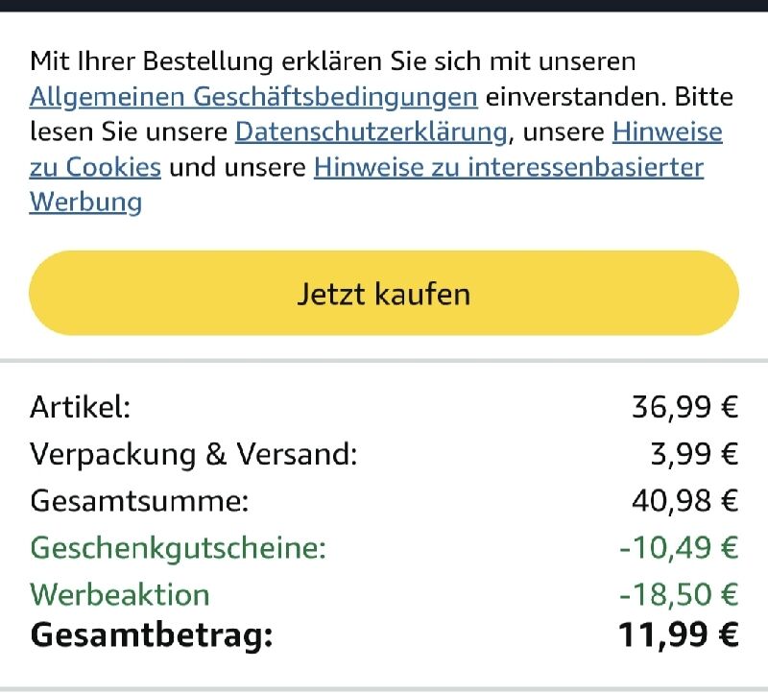Tap the dark header bar at top
The height and width of the screenshot is (693, 768).
pyautogui.click(x=384, y=5)
